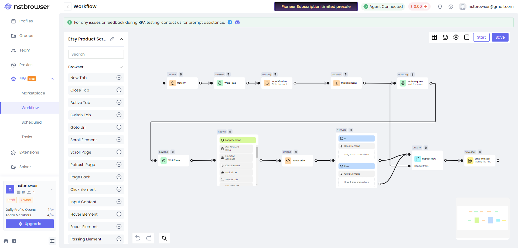This screenshot has width=518, height=248.
Task: Click the block Search input field
Action: (x=96, y=54)
